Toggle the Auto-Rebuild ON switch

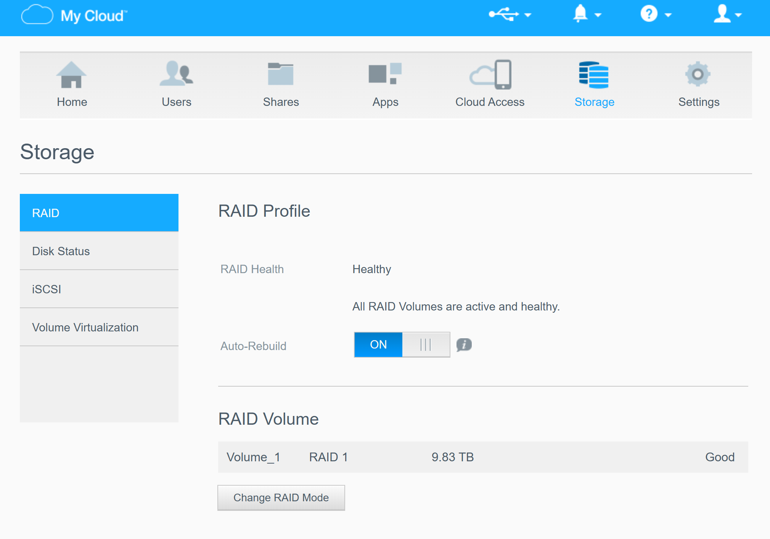point(402,345)
